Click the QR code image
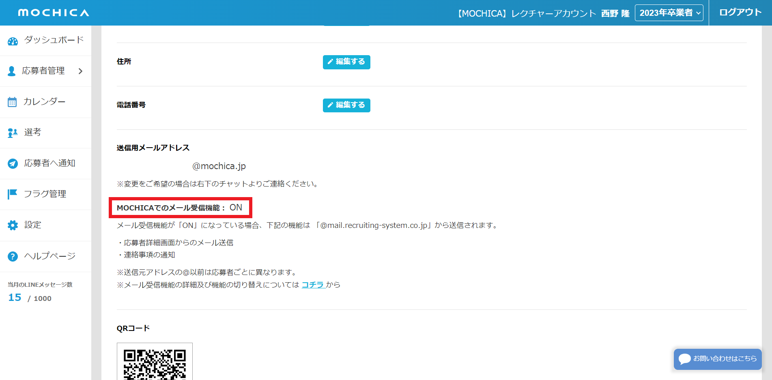Screen dimensions: 772x380 [x=155, y=363]
